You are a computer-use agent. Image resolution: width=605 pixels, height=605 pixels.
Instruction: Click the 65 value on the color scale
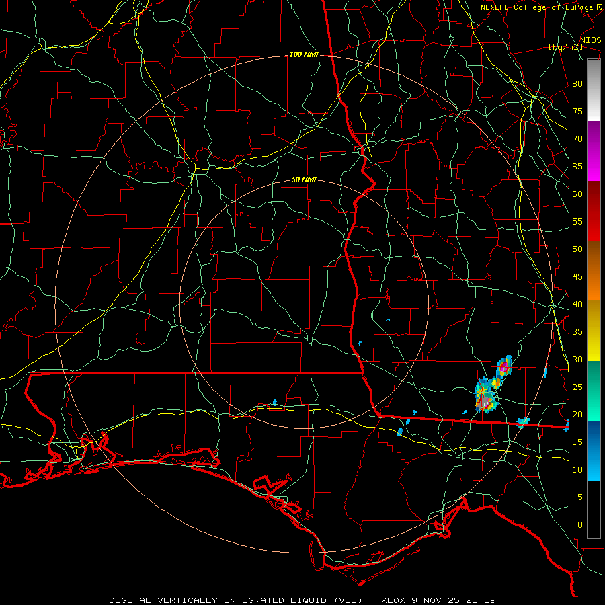[577, 166]
